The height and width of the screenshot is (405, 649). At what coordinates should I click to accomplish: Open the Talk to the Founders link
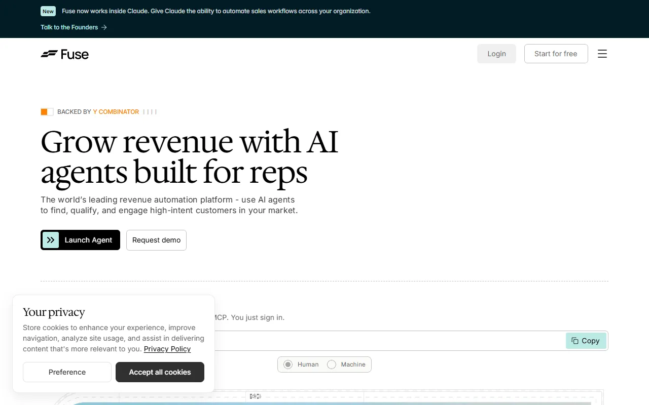pyautogui.click(x=74, y=27)
